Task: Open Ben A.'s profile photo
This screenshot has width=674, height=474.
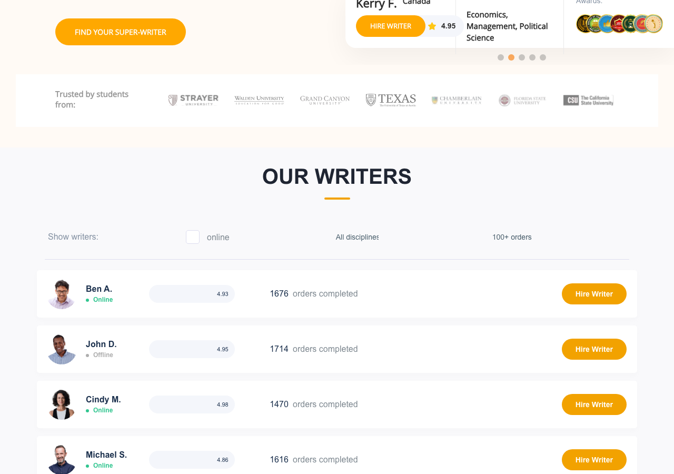Action: (62, 294)
